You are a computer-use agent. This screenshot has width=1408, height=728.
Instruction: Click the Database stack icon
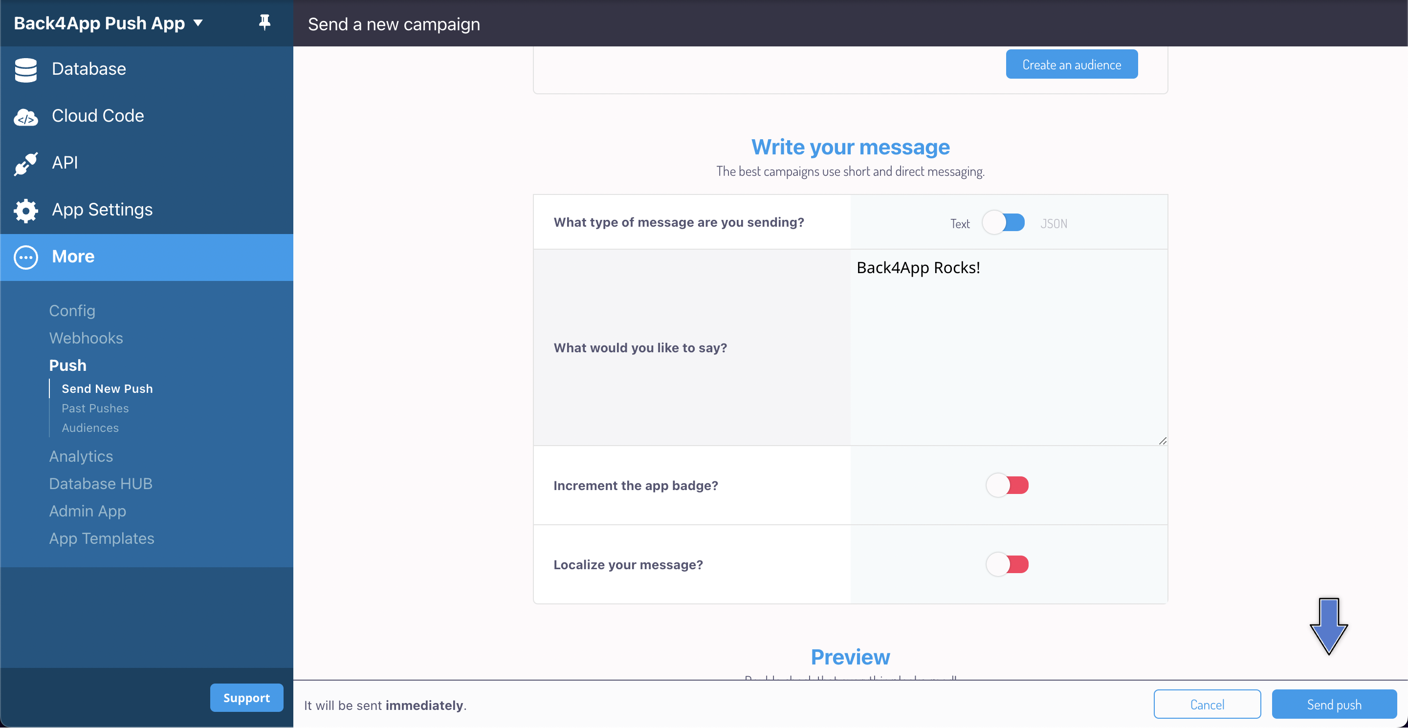point(26,69)
